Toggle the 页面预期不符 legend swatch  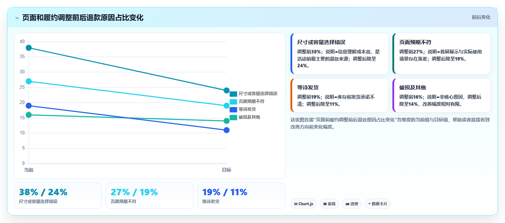click(233, 102)
